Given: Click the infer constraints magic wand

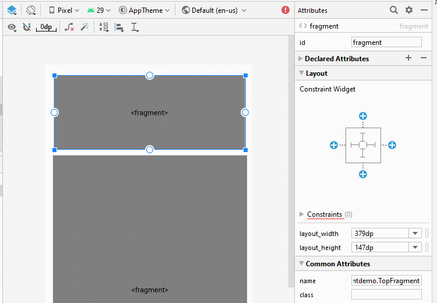Looking at the screenshot, I should [x=84, y=27].
